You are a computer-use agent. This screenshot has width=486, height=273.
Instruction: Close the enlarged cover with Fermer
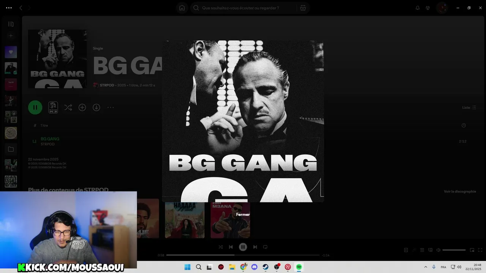pyautogui.click(x=243, y=215)
